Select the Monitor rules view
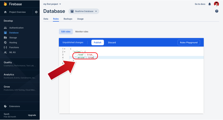The image size is (223, 120). [82, 32]
